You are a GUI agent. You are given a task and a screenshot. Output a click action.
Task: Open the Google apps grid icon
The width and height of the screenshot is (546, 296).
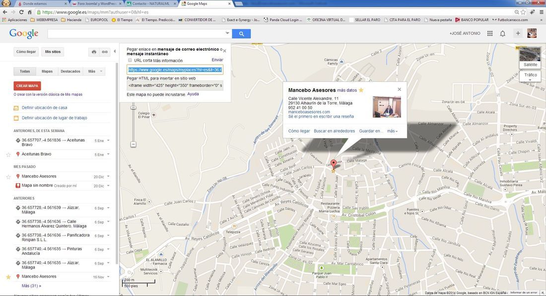489,33
